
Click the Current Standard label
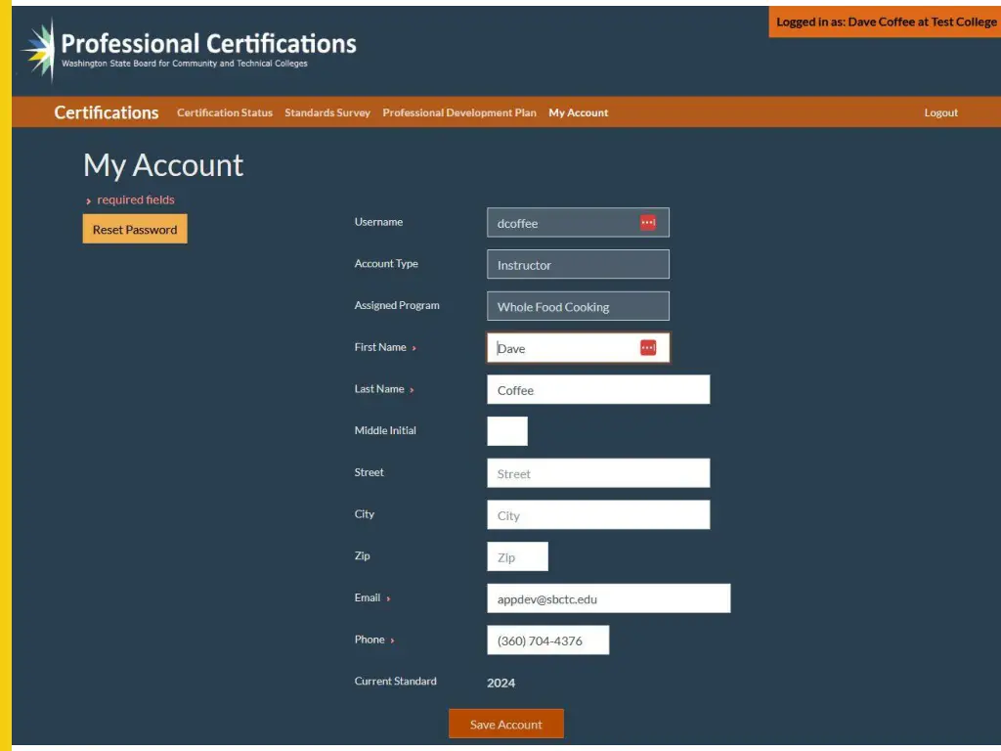pos(396,682)
